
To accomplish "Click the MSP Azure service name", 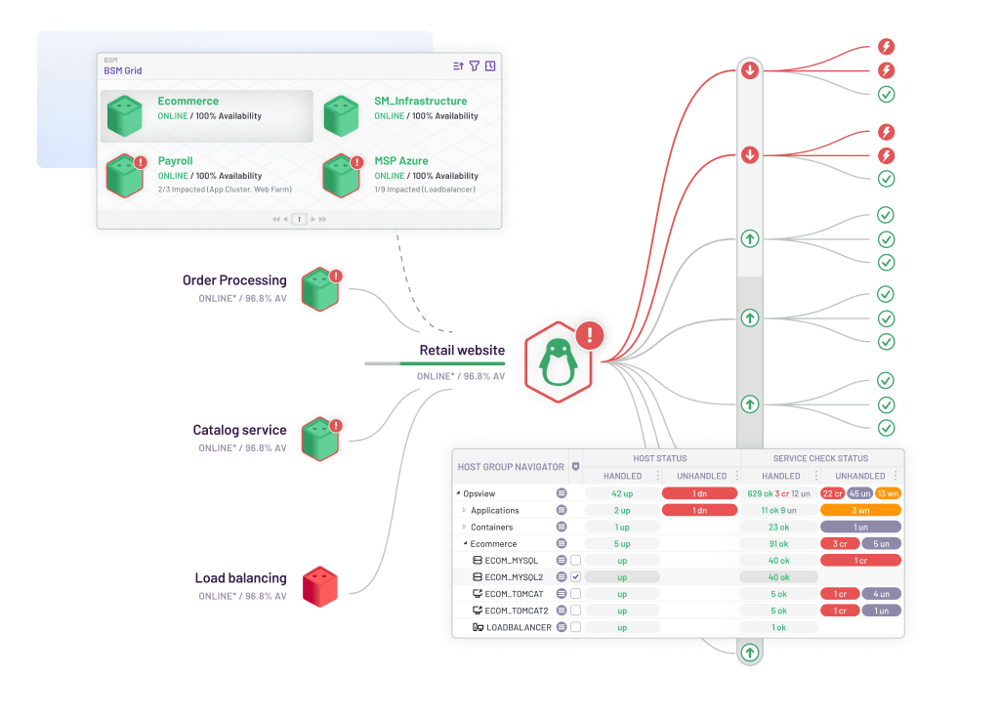I will click(x=400, y=161).
